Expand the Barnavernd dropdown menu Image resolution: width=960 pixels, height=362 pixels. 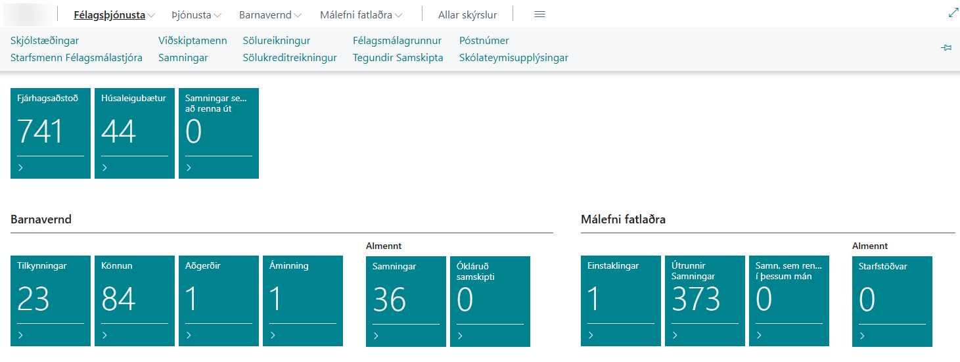click(x=298, y=15)
